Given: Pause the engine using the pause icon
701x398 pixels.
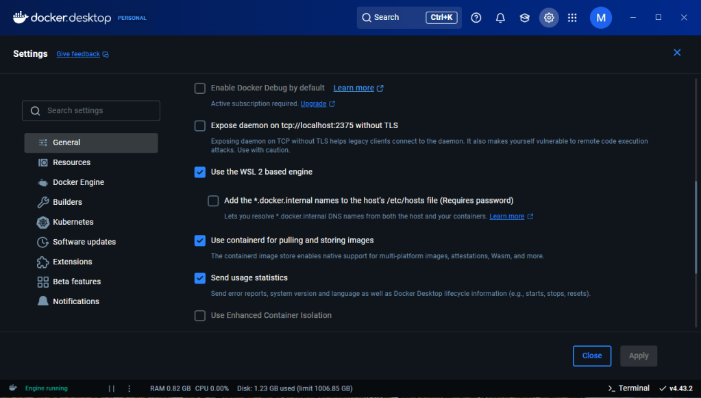Looking at the screenshot, I should point(112,388).
